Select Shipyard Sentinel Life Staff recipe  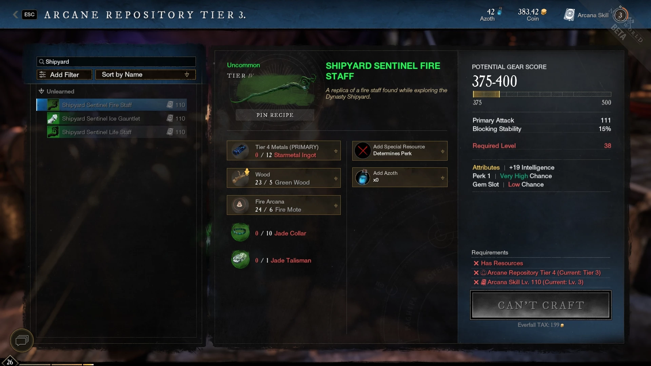tap(117, 132)
